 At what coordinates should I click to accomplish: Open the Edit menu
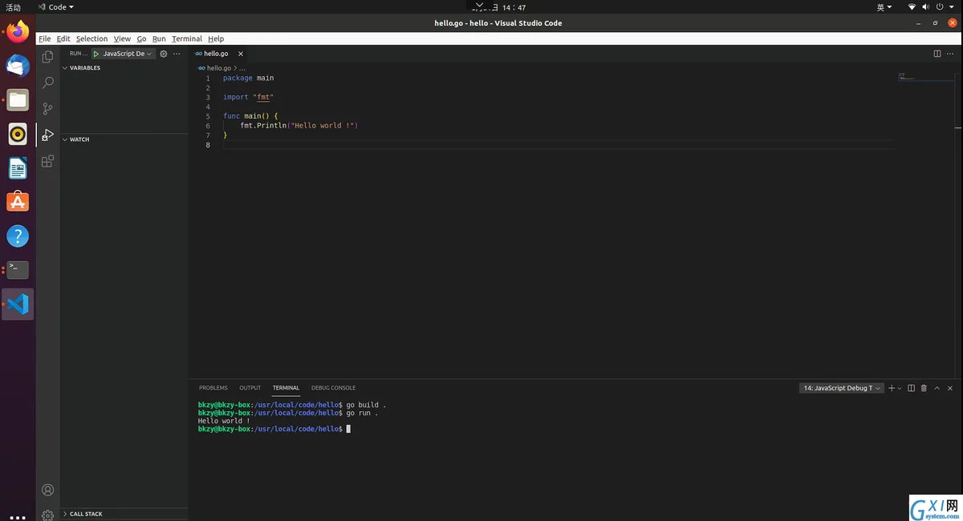pyautogui.click(x=63, y=38)
